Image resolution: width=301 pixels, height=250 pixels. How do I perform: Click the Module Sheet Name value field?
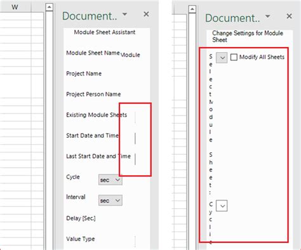pos(130,55)
